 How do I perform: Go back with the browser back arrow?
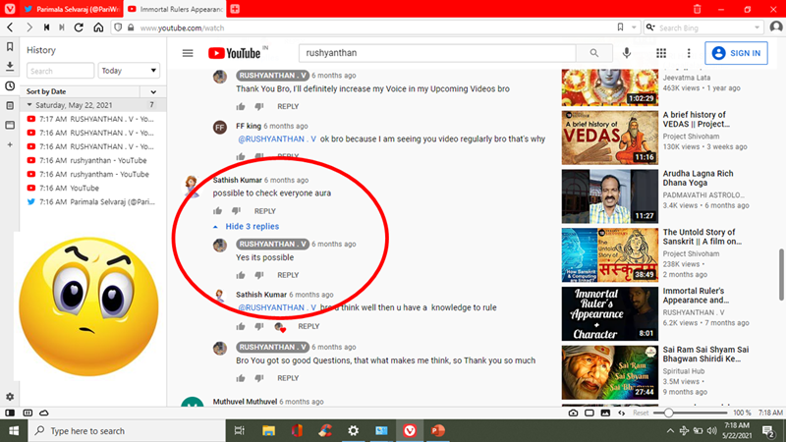(11, 28)
